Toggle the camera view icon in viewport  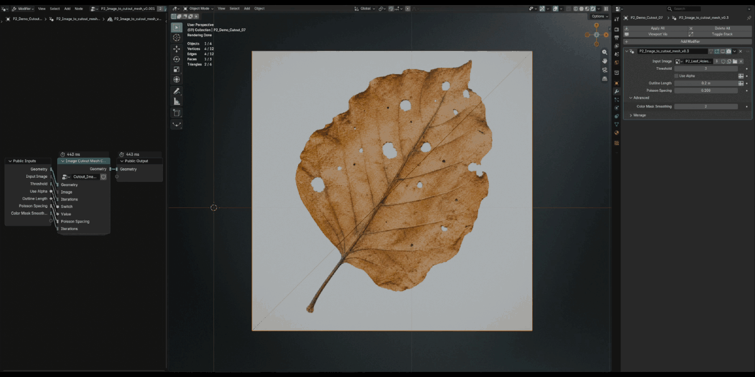[605, 70]
